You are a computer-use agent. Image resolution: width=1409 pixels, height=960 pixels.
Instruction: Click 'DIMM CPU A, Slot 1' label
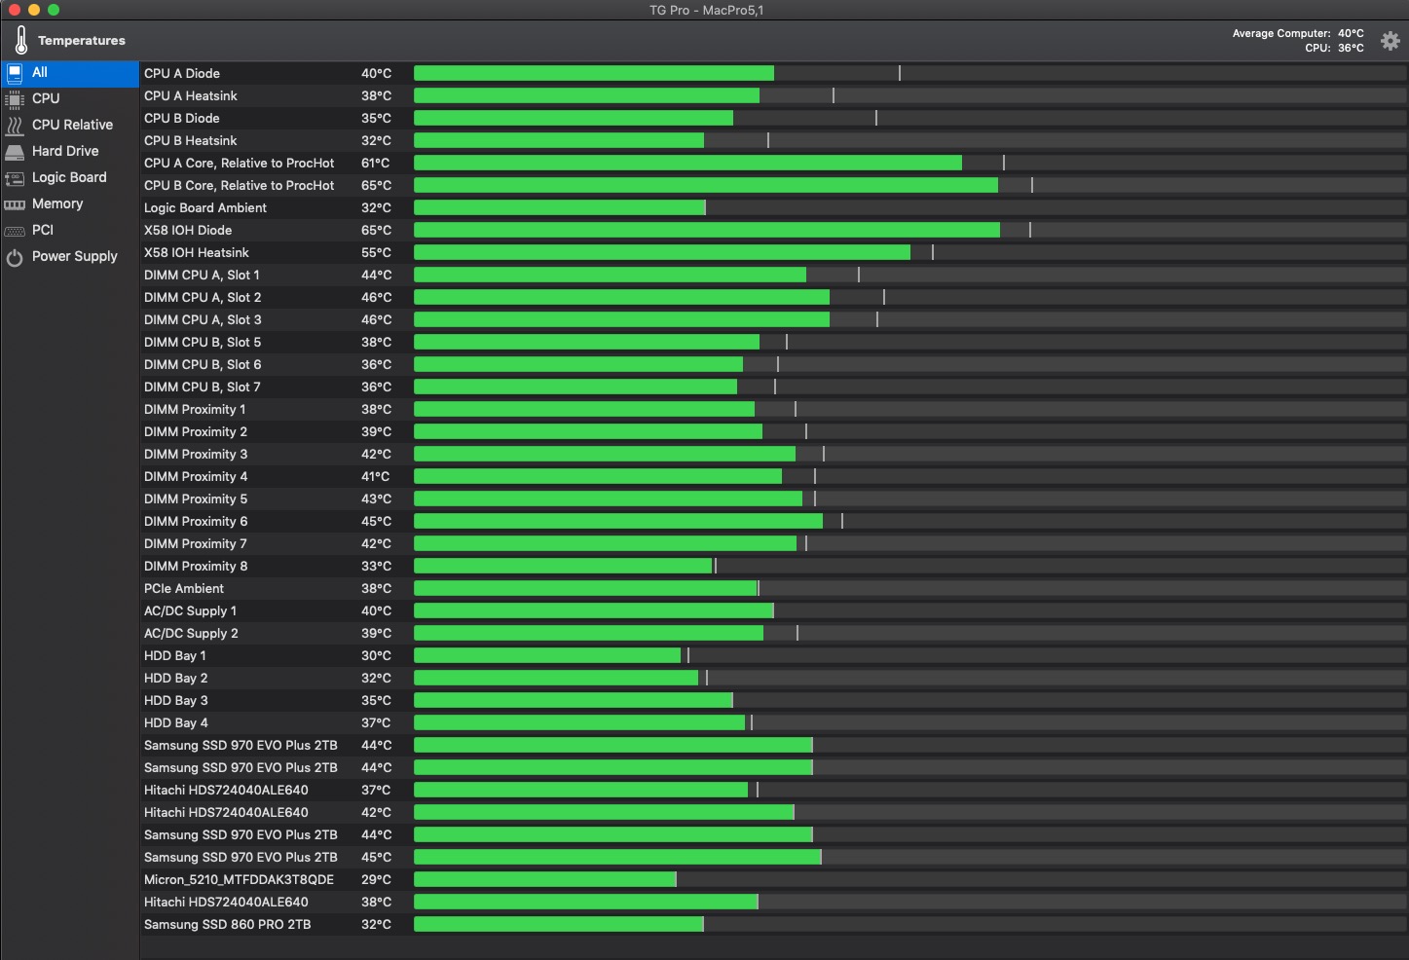pos(202,275)
